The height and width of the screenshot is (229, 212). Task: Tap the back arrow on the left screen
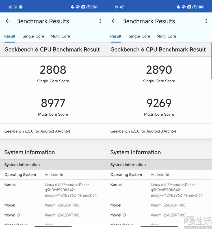coord(8,21)
